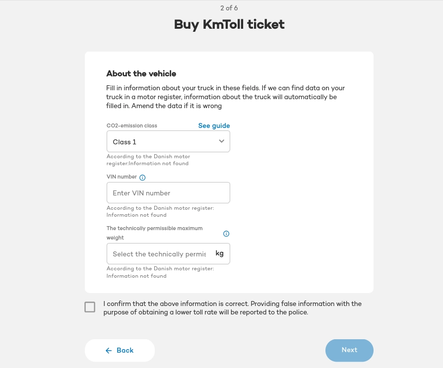Expand the CO2-emission class chevron arrow
This screenshot has height=368, width=443.
(222, 141)
